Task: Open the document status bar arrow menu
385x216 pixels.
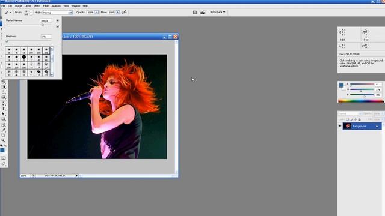Action: pyautogui.click(x=76, y=176)
